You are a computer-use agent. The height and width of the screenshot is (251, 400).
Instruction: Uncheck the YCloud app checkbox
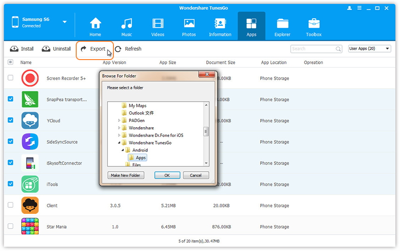[x=10, y=120]
